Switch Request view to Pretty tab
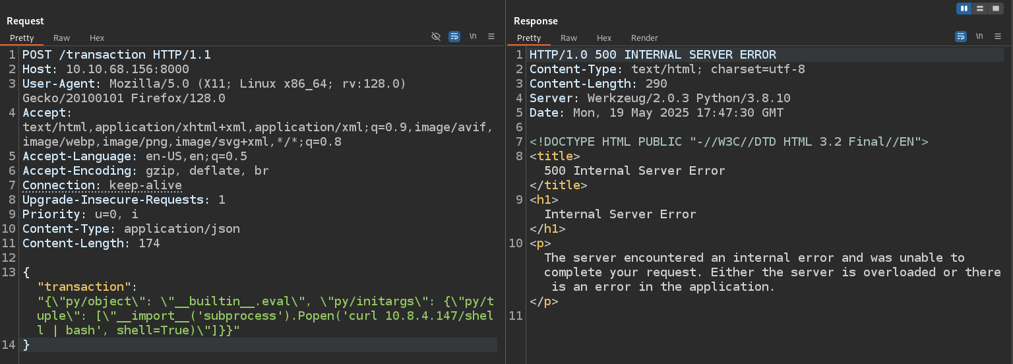The height and width of the screenshot is (364, 1013). coord(22,38)
